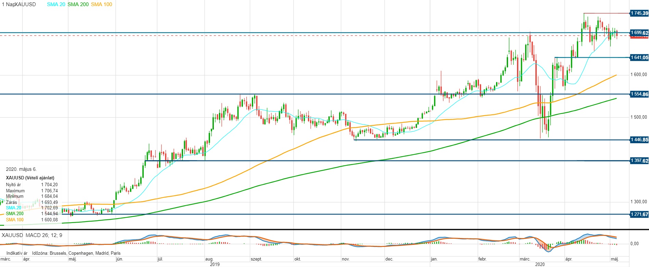Select SMA 200 legend label beside chart title
The image size is (649, 267).
click(78, 4)
